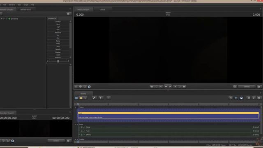The image size is (263, 148).
Task: Collapse the Picture track group
Action: pyautogui.click(x=75, y=107)
